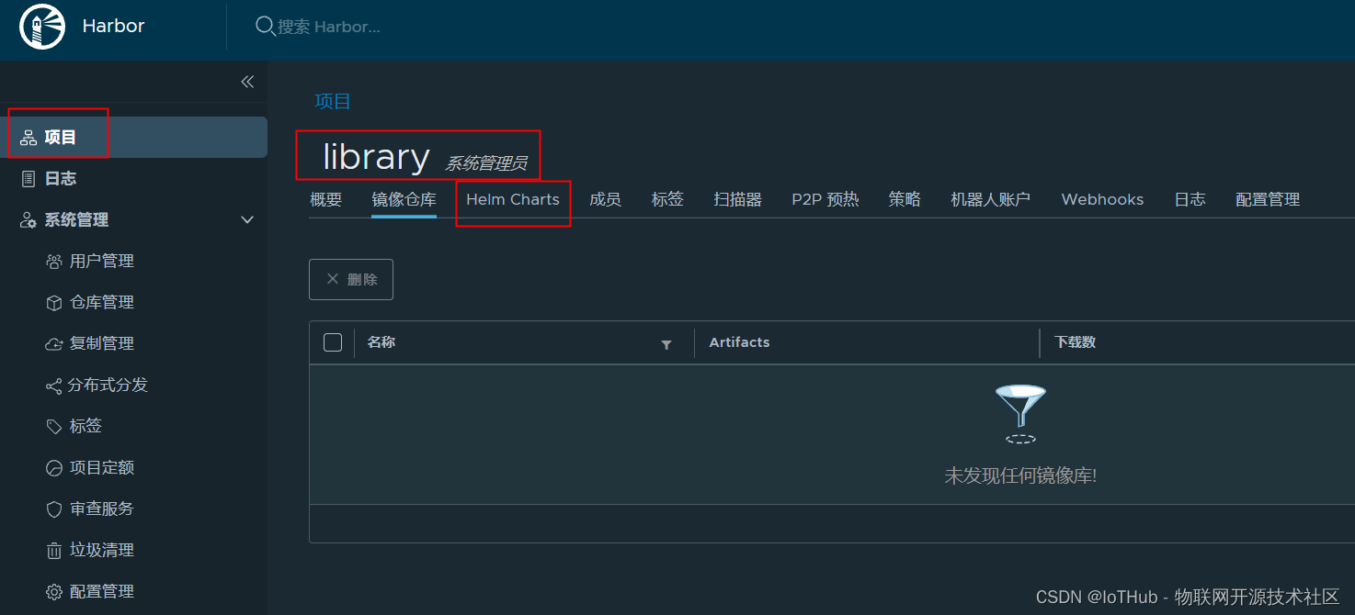Screen dimensions: 1355x615
Task: Open the Helm Charts tab
Action: point(513,199)
